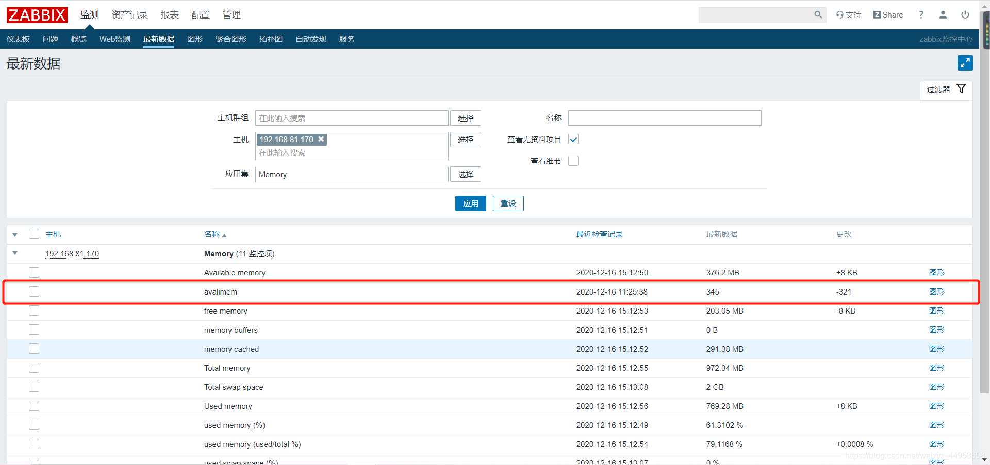Screen dimensions: 990x465
Task: Focus the application field containing Memory
Action: (x=352, y=175)
